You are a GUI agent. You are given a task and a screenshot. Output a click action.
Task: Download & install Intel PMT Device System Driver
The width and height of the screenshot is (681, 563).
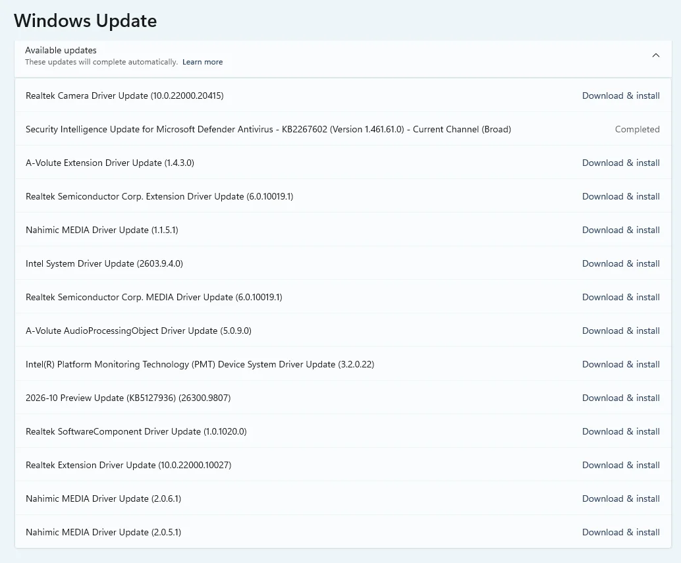[620, 365]
